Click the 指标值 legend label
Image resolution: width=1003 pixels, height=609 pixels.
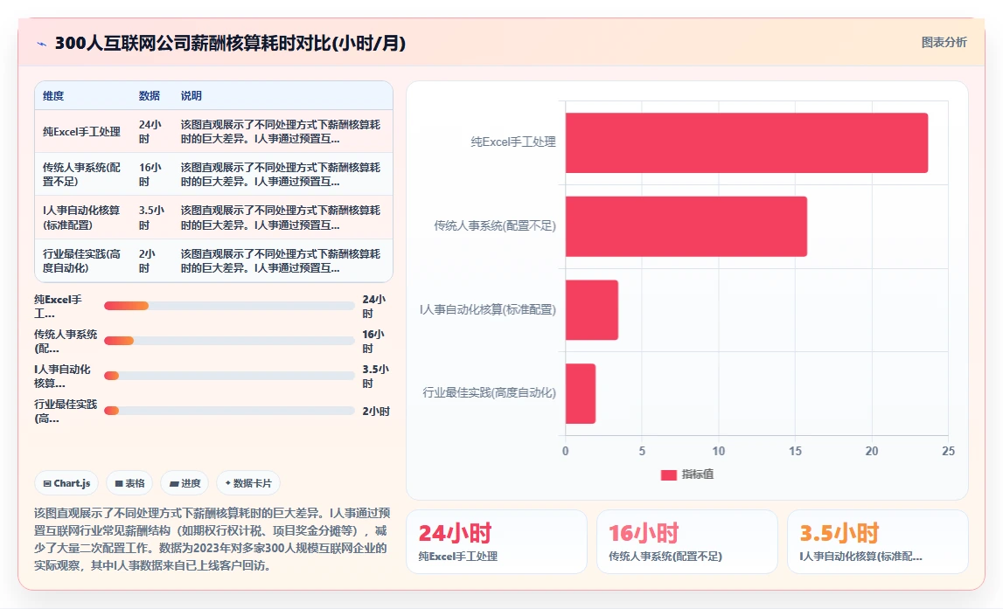point(697,474)
